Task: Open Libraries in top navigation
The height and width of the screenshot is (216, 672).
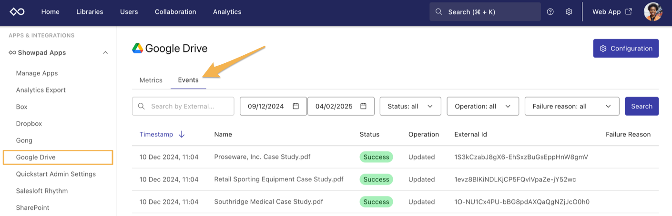Action: click(90, 12)
